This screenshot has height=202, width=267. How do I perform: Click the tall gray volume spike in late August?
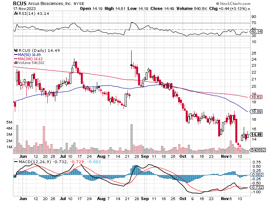(132, 139)
